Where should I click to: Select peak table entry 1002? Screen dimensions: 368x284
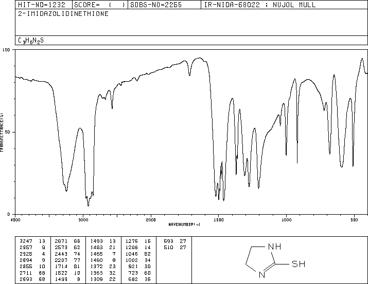point(132,260)
